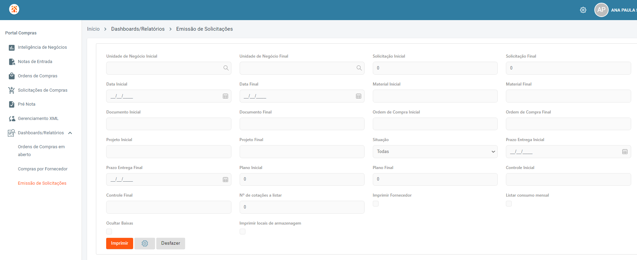Click search icon in Unidade de Negócio Inicial
Image resolution: width=637 pixels, height=260 pixels.
coord(226,68)
